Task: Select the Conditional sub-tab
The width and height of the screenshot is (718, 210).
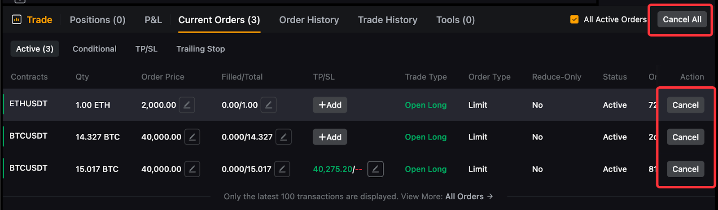Action: tap(94, 49)
